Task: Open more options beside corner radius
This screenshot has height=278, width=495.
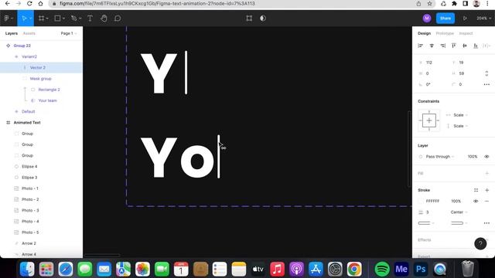Action: [x=486, y=84]
